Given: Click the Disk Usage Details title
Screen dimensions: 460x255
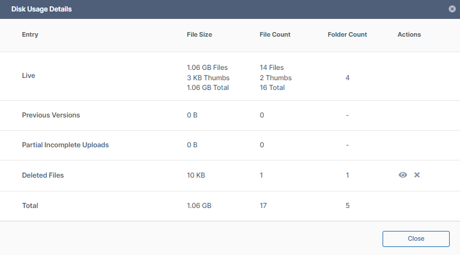Looking at the screenshot, I should coord(41,9).
